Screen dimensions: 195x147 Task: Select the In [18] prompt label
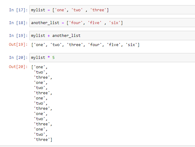[x=18, y=23]
